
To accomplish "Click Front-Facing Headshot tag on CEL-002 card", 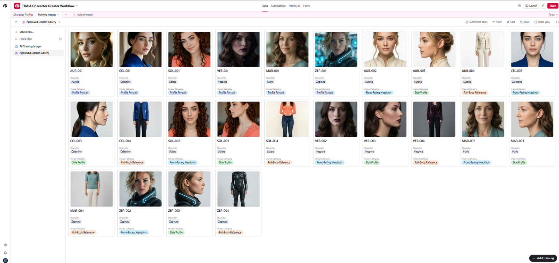I will tap(525, 93).
